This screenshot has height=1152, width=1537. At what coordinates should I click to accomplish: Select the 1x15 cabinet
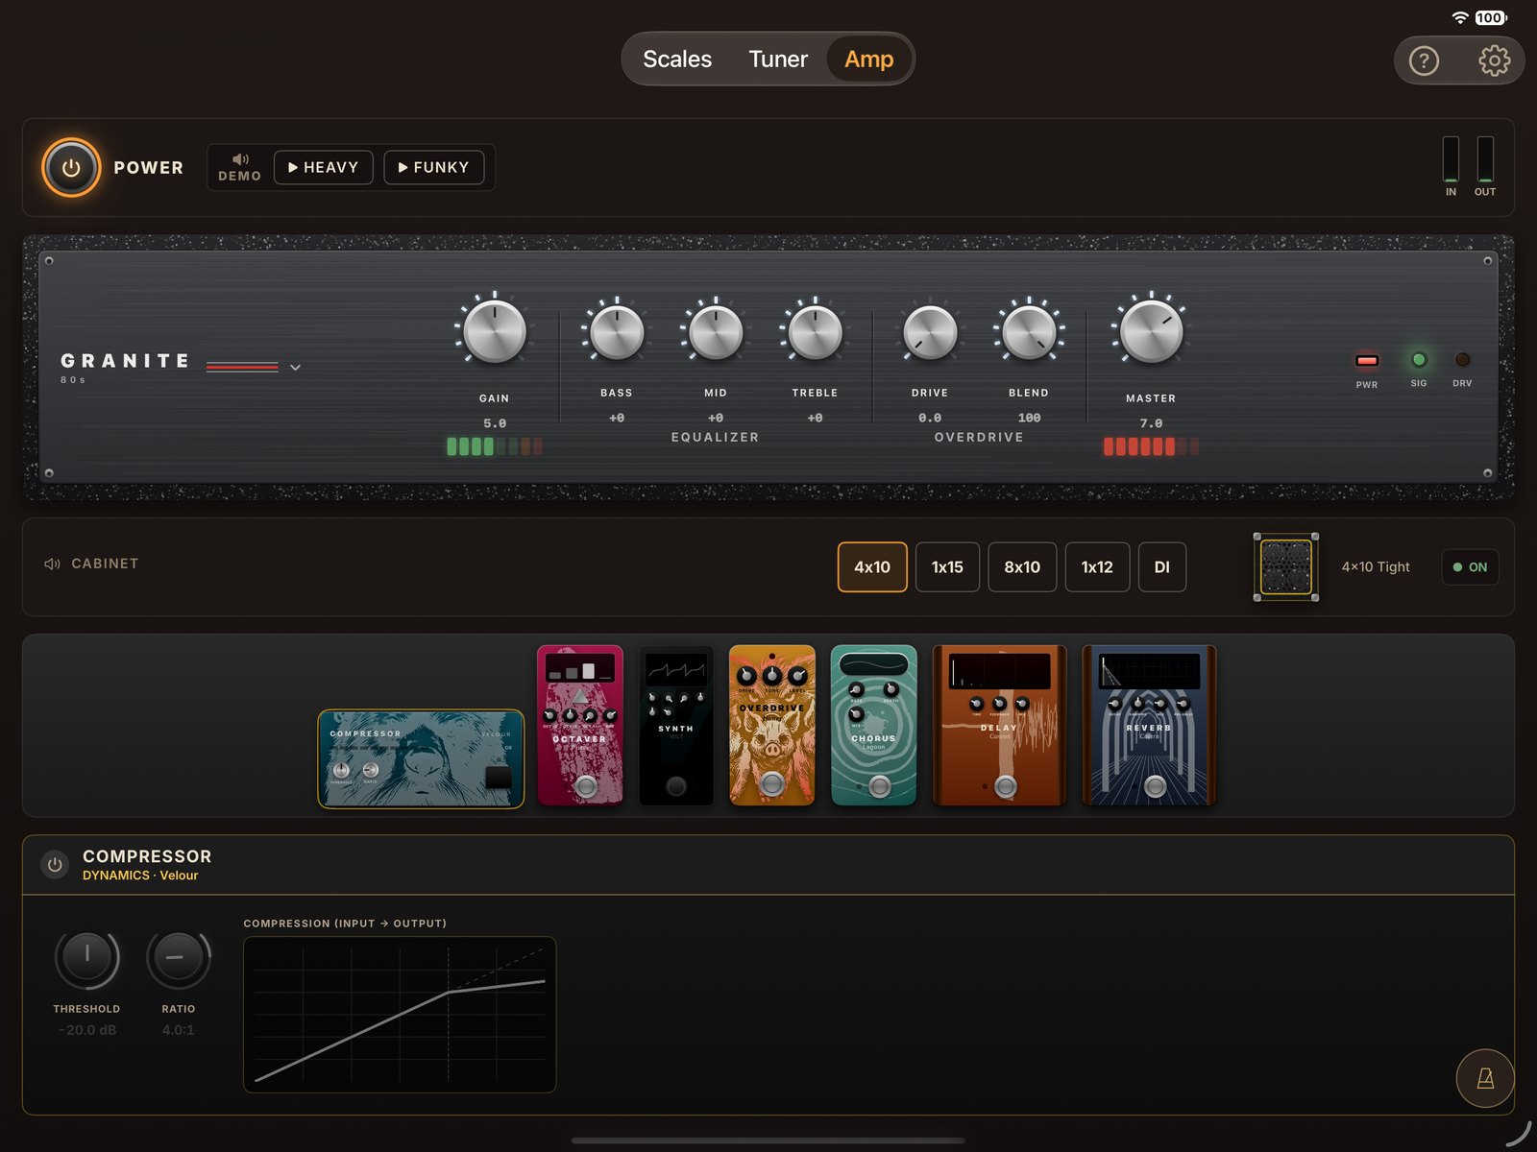click(947, 567)
